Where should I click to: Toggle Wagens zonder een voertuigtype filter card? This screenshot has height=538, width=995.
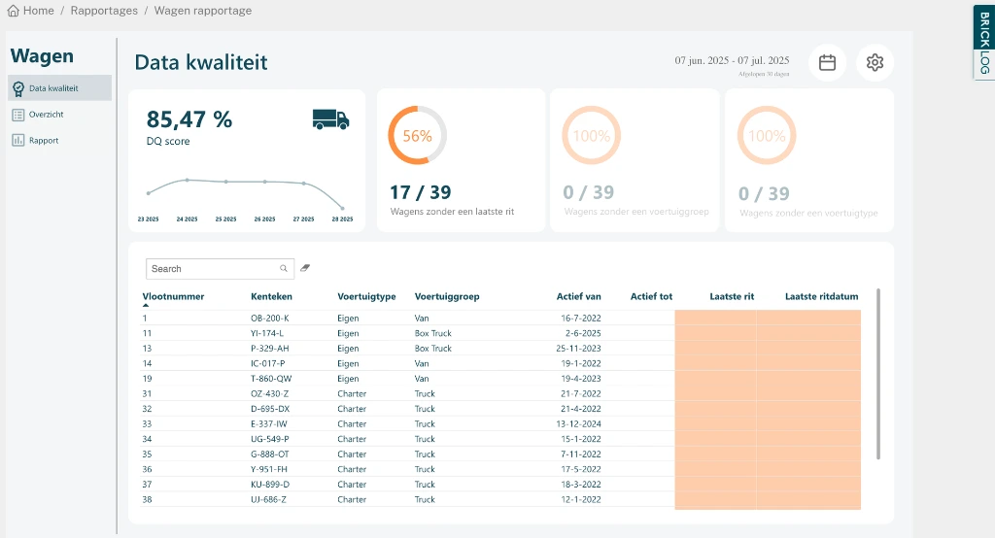click(808, 160)
